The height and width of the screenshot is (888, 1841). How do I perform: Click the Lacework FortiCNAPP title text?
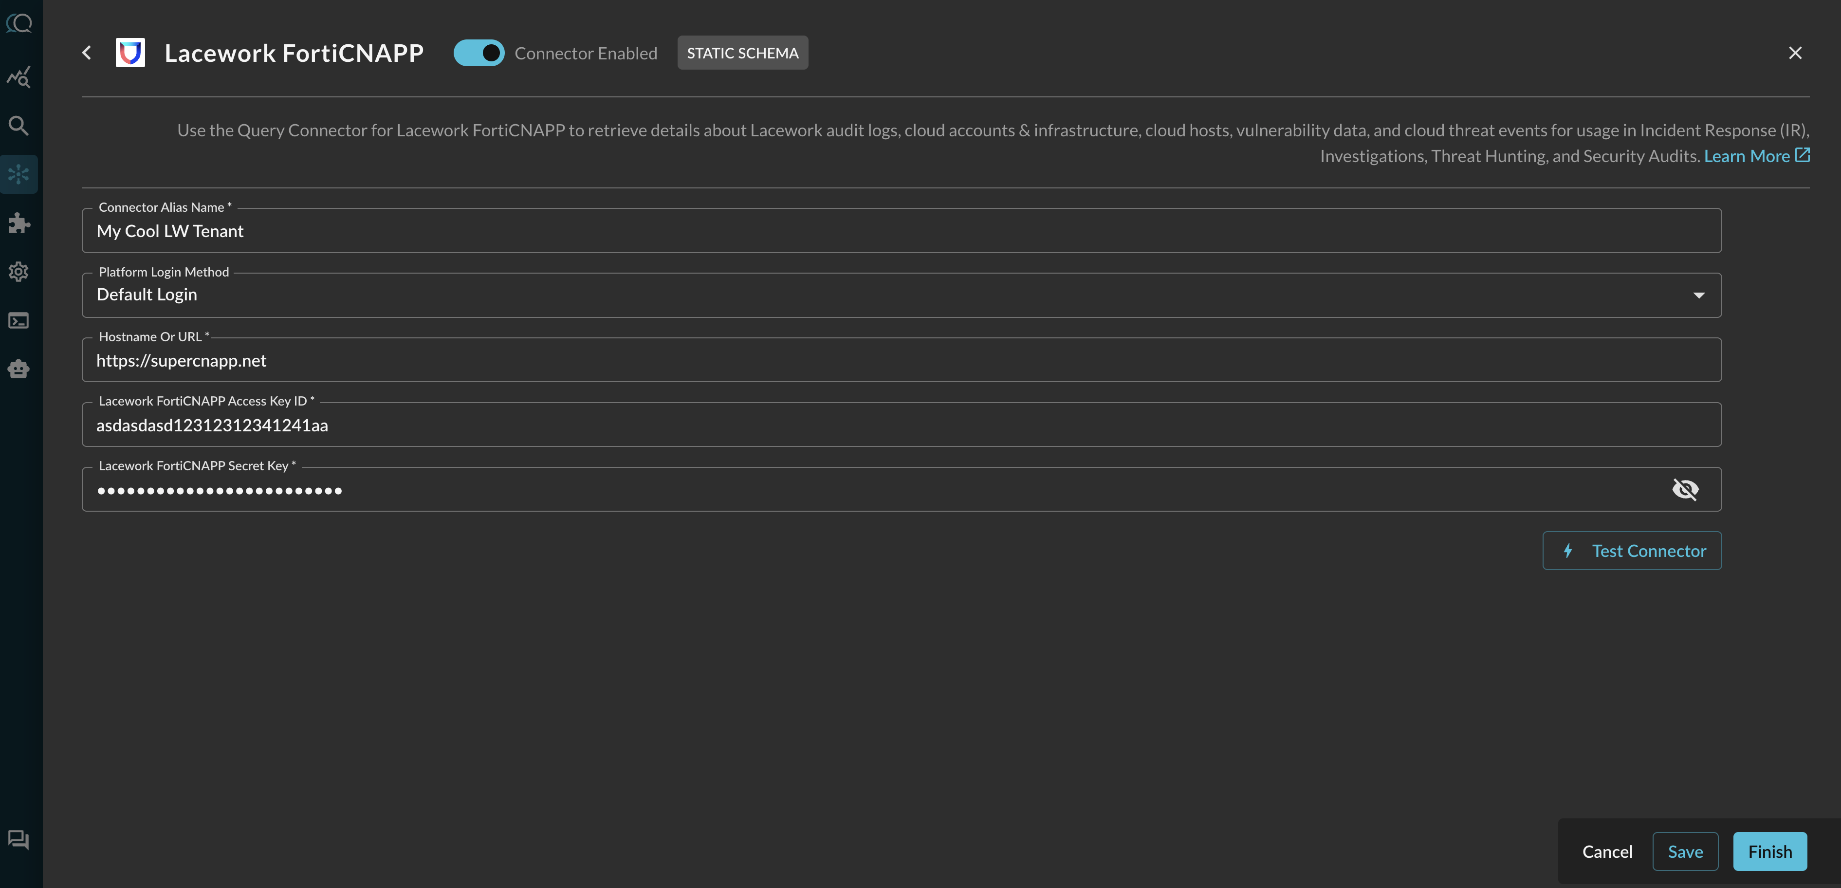295,53
